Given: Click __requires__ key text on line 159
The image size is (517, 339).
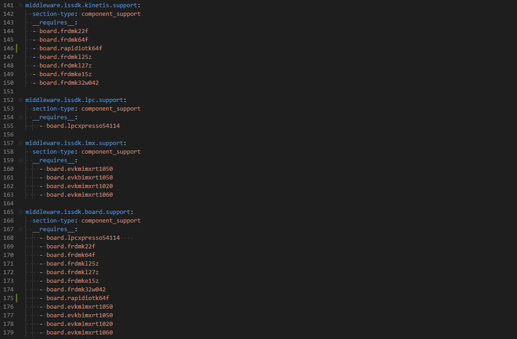Looking at the screenshot, I should pos(53,160).
